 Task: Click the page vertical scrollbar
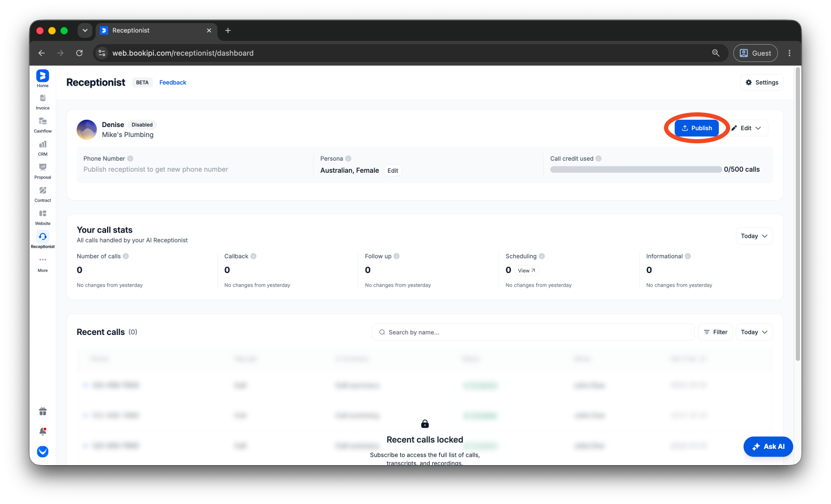[x=798, y=214]
